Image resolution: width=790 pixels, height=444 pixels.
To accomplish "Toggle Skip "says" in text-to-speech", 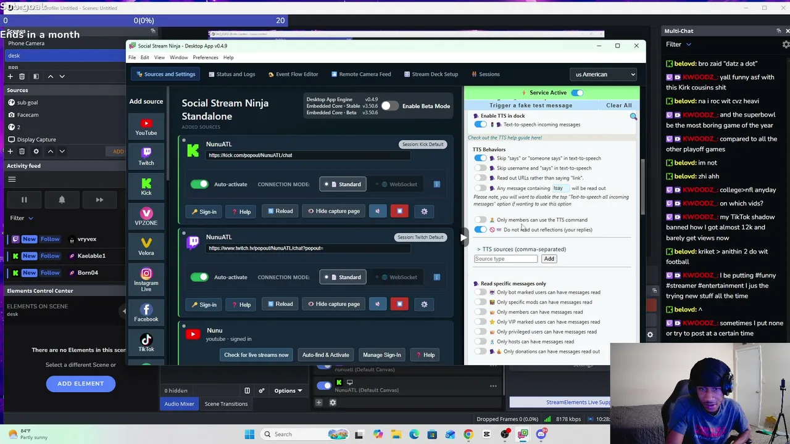I will click(480, 158).
